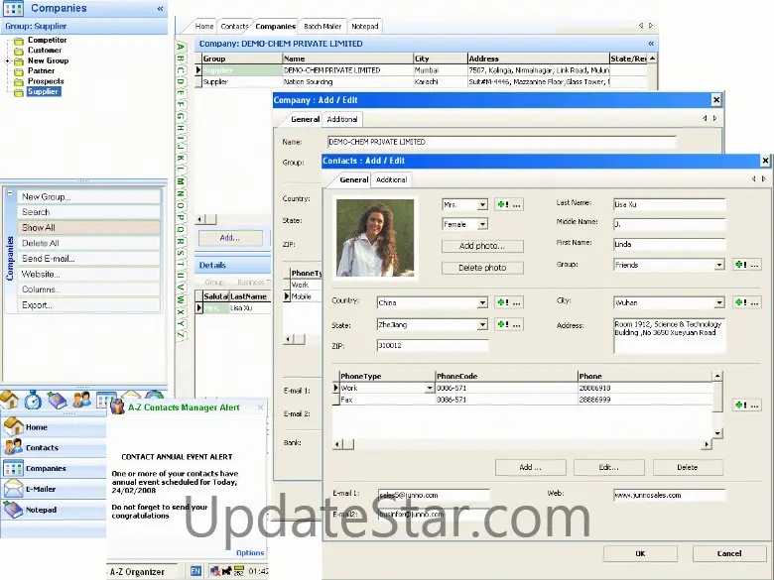774x580 pixels.
Task: Select the Competitor group folder
Action: click(47, 40)
